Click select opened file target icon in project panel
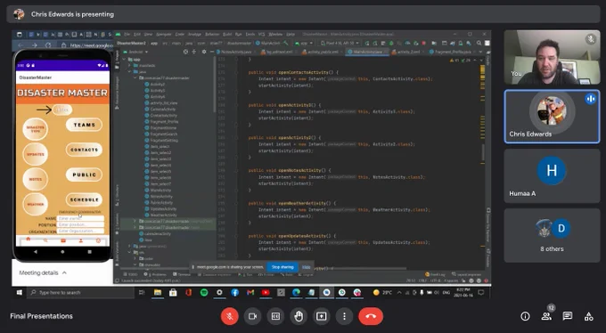Screen dimensions: 606x333 pyautogui.click(x=186, y=52)
